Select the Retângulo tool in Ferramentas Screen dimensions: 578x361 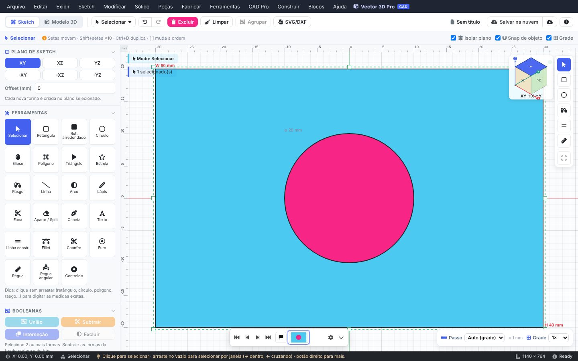[46, 132]
